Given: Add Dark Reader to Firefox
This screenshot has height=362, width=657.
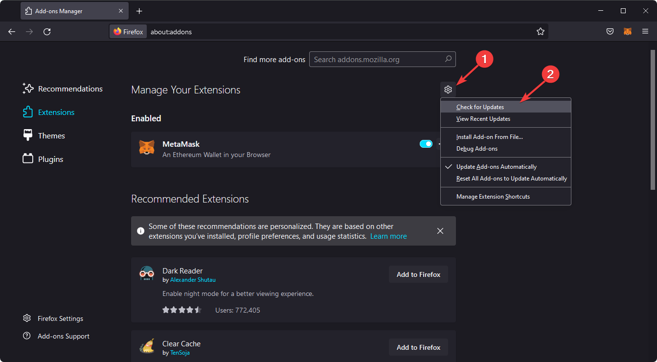Looking at the screenshot, I should tap(418, 274).
